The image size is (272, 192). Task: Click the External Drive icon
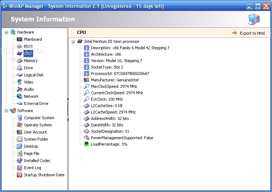19,103
